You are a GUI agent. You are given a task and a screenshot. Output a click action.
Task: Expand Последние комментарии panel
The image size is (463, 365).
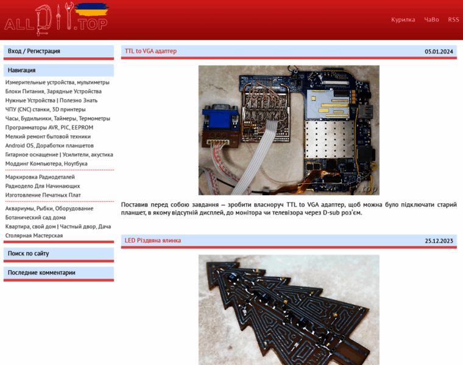click(58, 273)
